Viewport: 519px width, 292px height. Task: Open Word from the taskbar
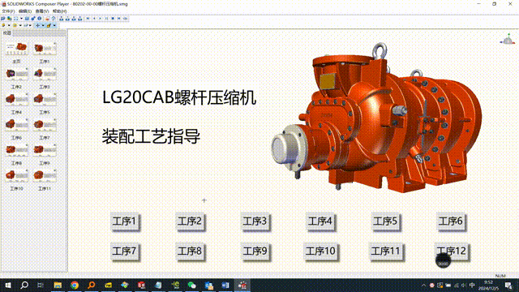tap(225, 285)
